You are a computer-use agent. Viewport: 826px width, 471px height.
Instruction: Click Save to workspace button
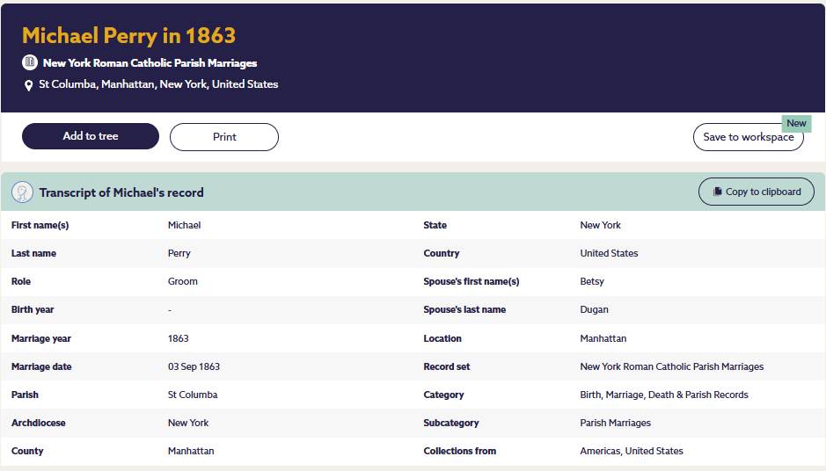click(748, 137)
